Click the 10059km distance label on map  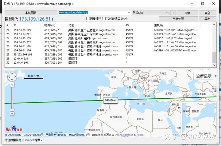(110, 101)
